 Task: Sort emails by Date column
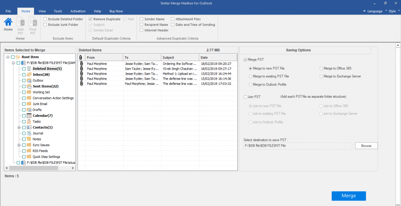(x=218, y=57)
